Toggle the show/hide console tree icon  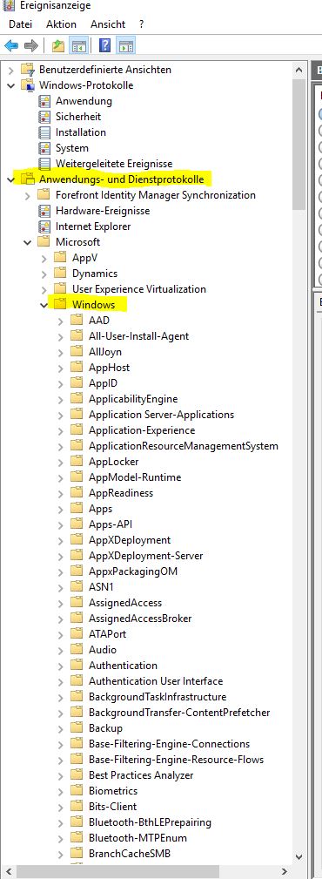78,45
